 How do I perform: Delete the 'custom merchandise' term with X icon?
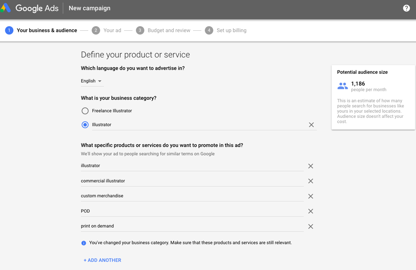310,196
